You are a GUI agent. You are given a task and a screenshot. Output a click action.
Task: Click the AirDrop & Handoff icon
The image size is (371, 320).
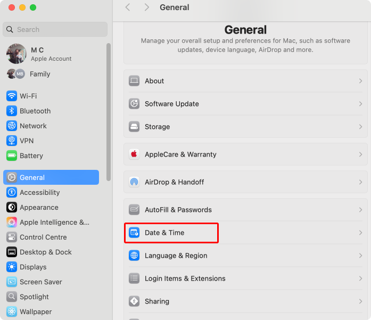(x=134, y=182)
